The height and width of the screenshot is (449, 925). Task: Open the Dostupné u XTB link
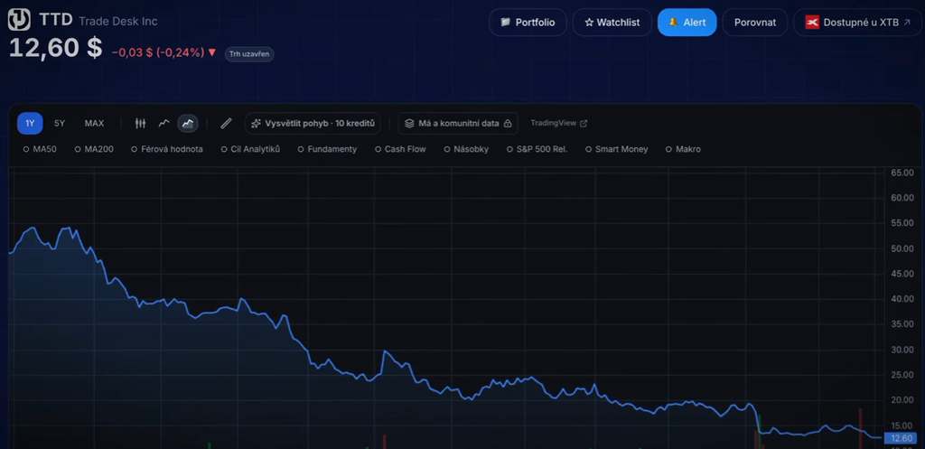tap(858, 23)
